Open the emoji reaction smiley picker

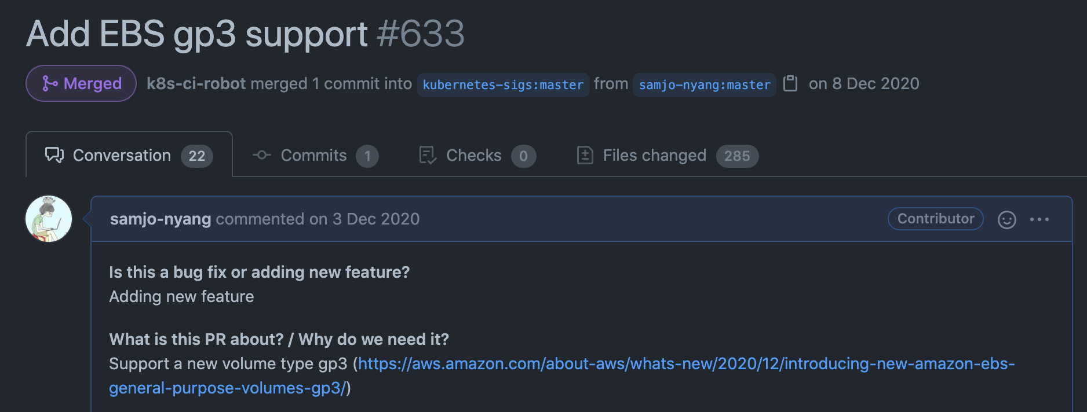tap(1008, 219)
